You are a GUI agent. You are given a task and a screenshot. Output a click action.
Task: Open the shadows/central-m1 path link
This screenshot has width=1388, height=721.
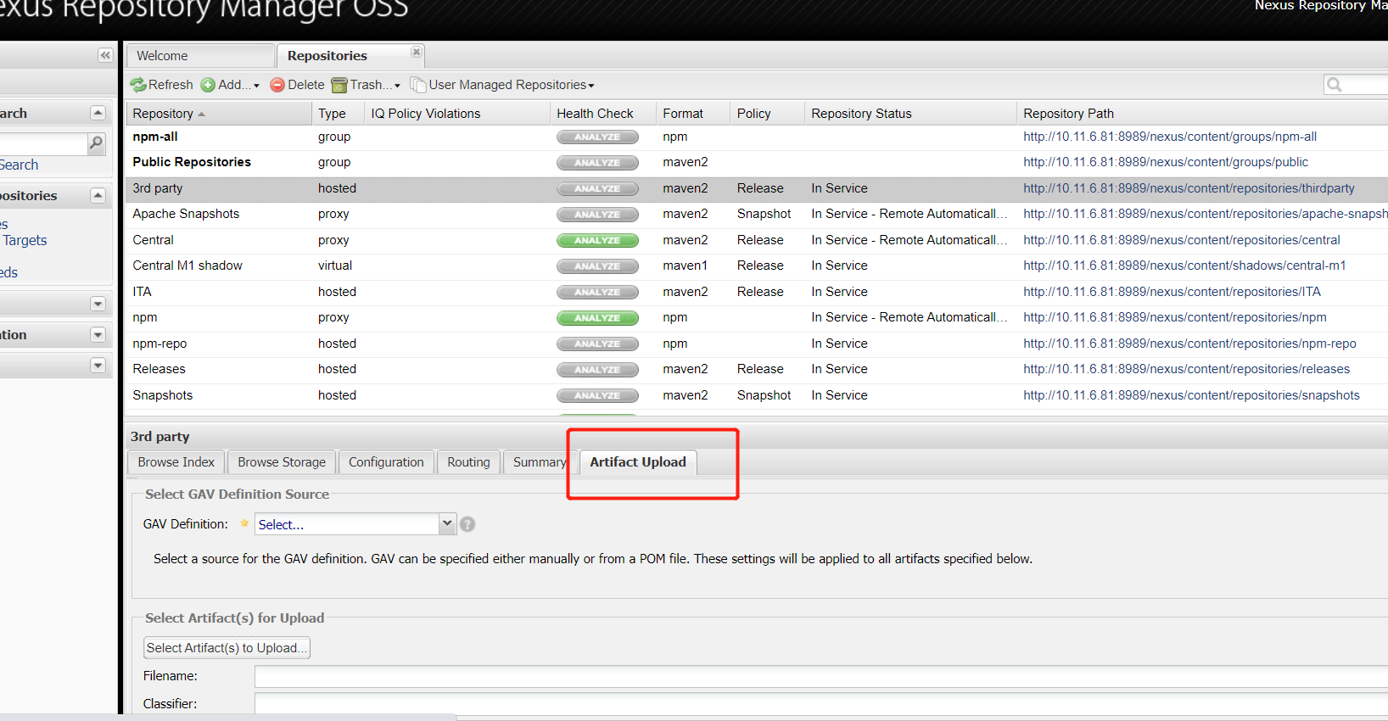1184,265
